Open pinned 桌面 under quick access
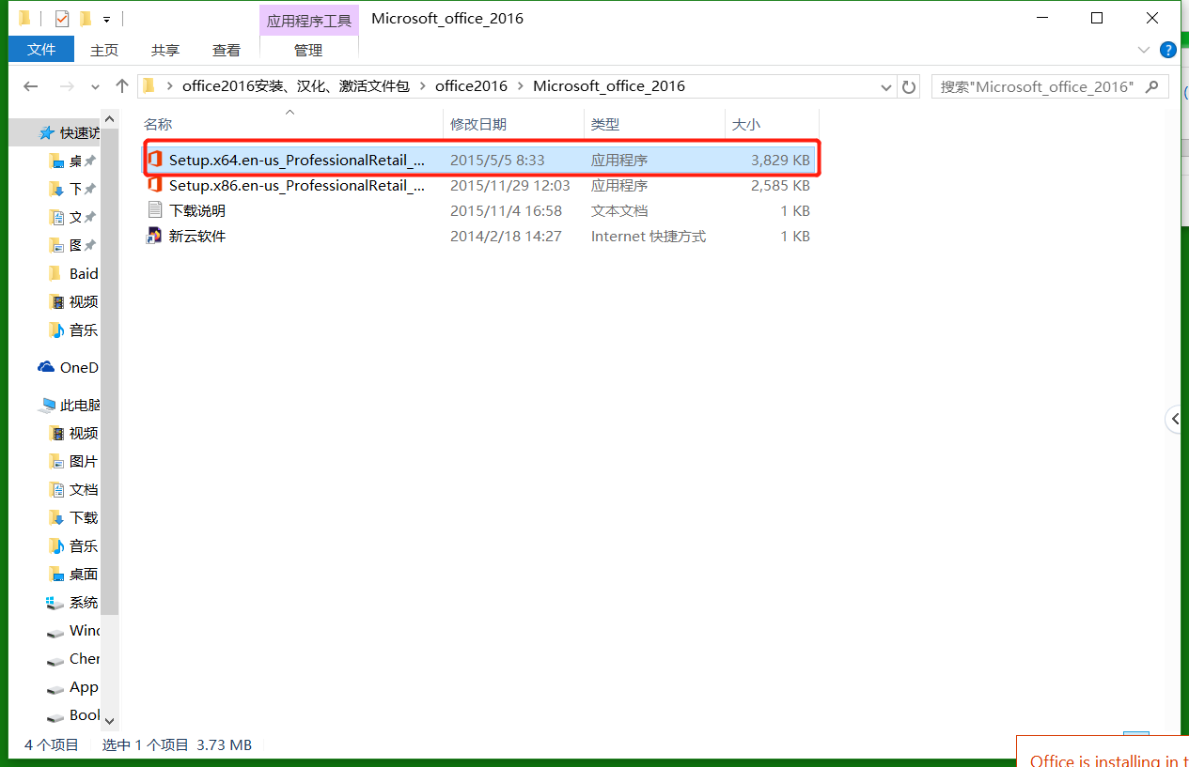This screenshot has height=767, width=1189. (x=73, y=161)
